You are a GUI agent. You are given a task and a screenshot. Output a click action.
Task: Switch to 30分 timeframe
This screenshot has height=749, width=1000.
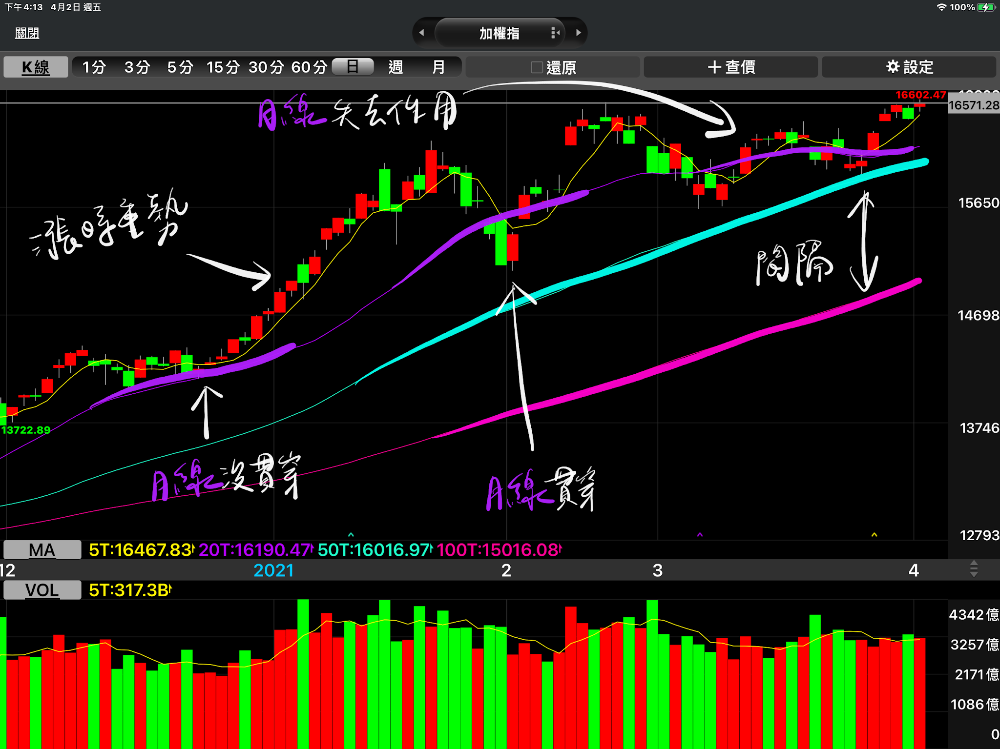(266, 67)
